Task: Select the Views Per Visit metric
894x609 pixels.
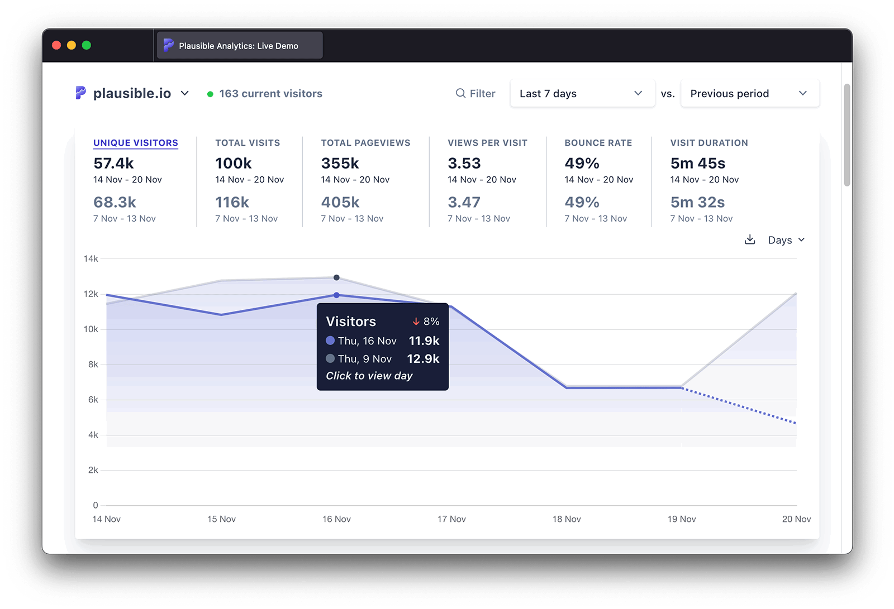Action: (x=487, y=143)
